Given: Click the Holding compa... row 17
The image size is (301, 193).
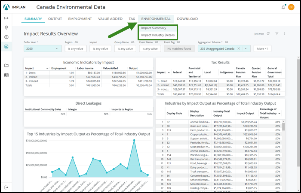Looking at the screenshot, I should [218, 189].
